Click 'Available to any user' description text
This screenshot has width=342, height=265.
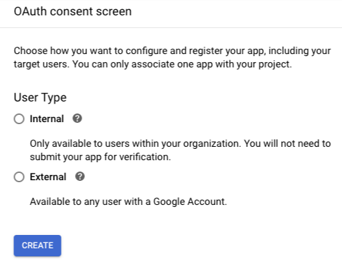pos(129,202)
